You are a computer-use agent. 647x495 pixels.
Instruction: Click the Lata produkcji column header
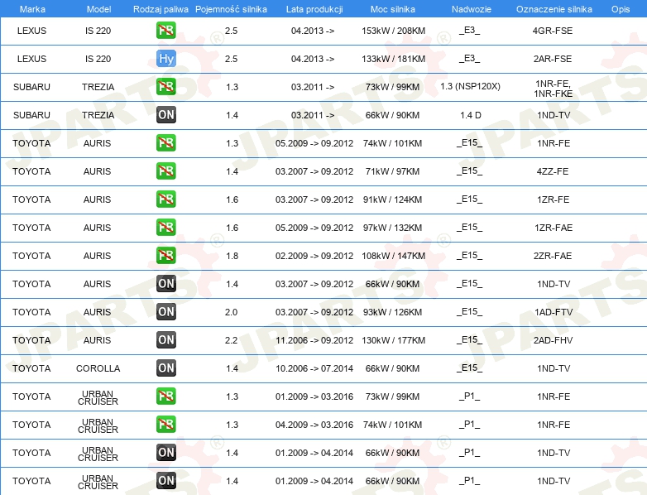314,9
